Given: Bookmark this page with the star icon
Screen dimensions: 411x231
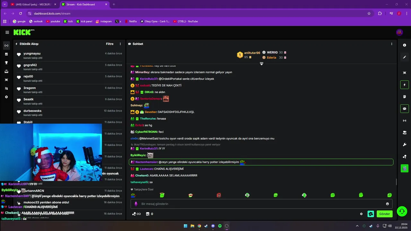Looking at the screenshot, I should 369,13.
